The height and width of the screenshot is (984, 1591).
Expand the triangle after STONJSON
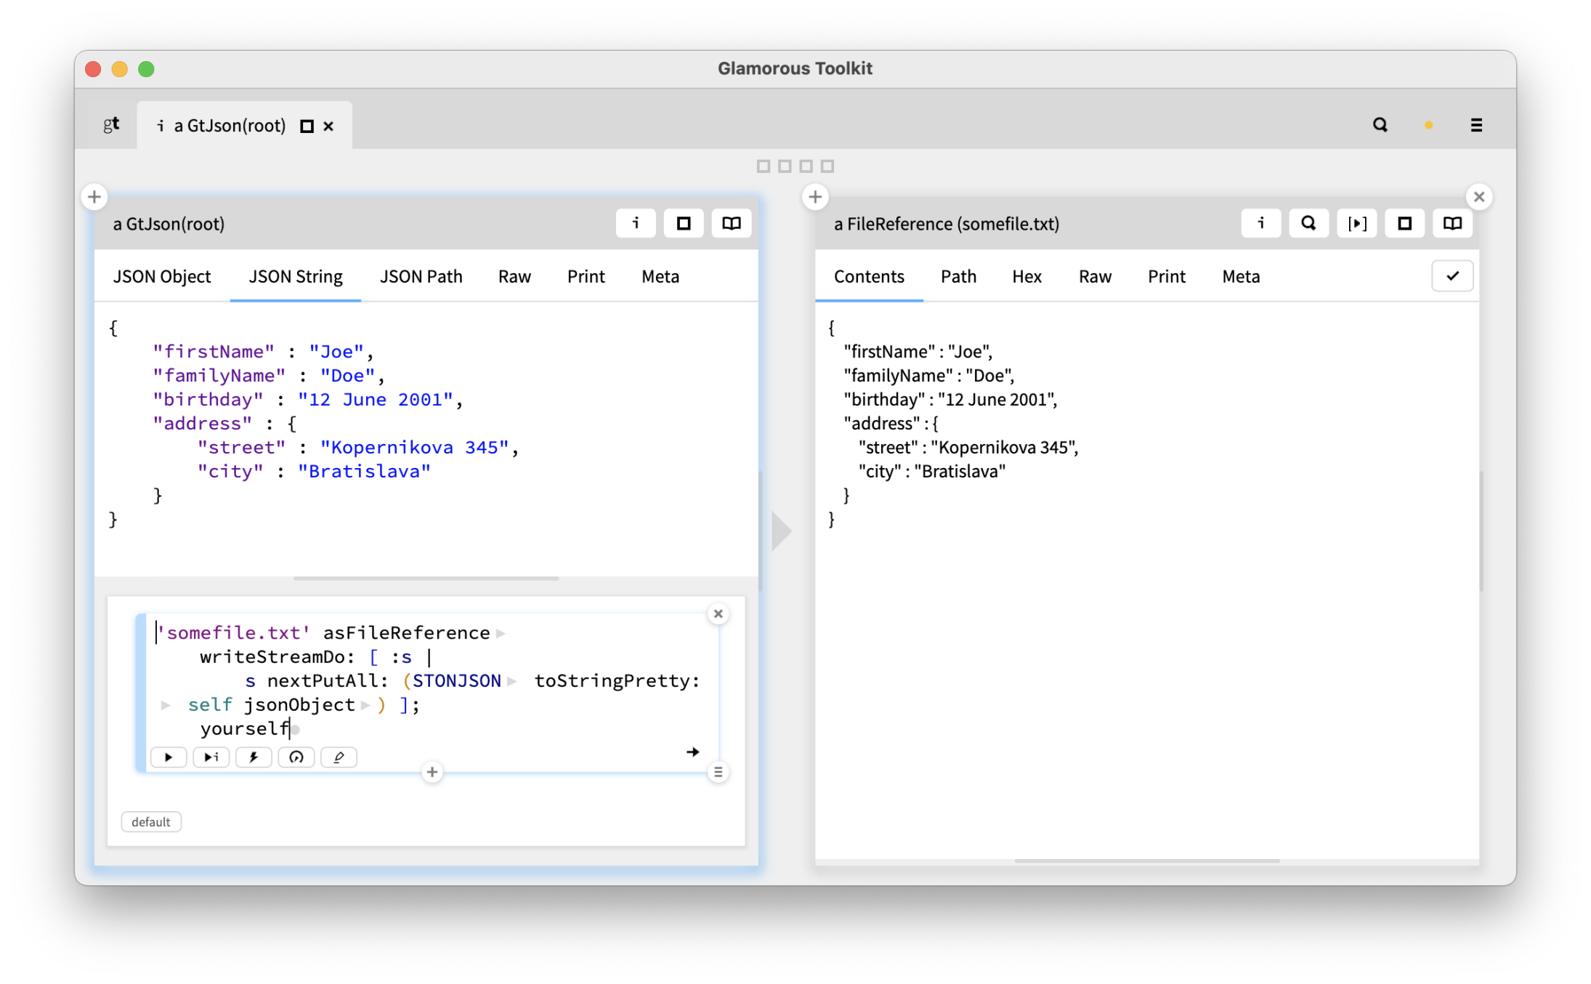pos(511,682)
